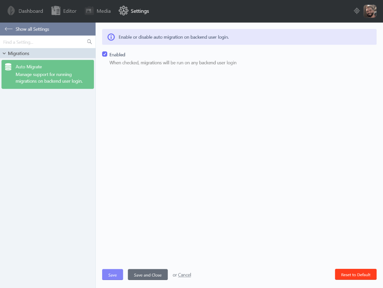Open the Editor page icon
The image size is (383, 288).
pos(56,11)
